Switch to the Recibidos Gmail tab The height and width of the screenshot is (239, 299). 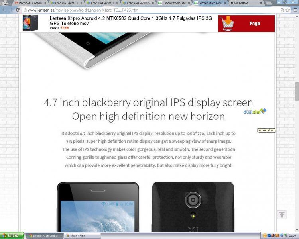click(x=30, y=3)
